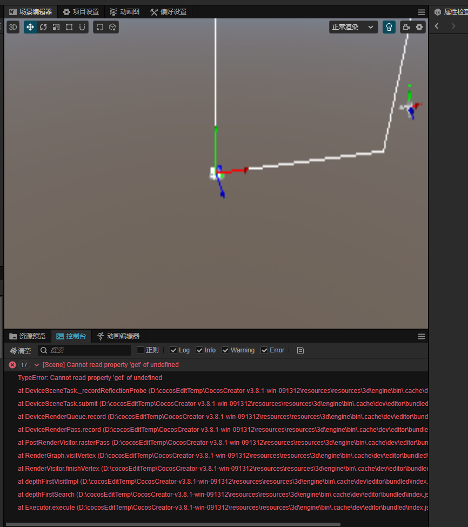
Task: Select the Rect transform tool
Action: pos(69,27)
